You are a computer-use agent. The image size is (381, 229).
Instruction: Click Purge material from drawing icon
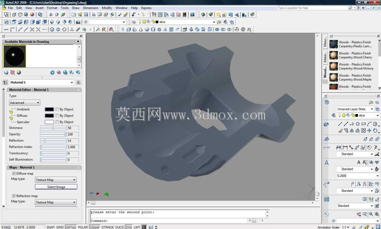(x=59, y=72)
